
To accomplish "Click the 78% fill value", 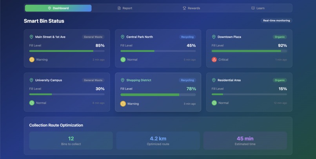I will (x=191, y=89).
